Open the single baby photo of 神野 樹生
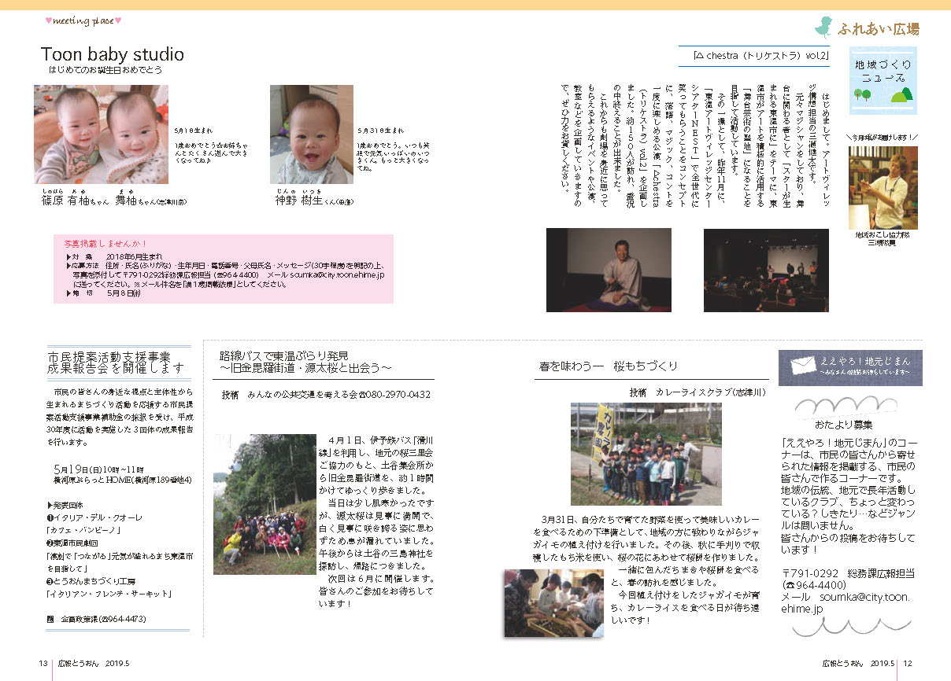 (312, 134)
